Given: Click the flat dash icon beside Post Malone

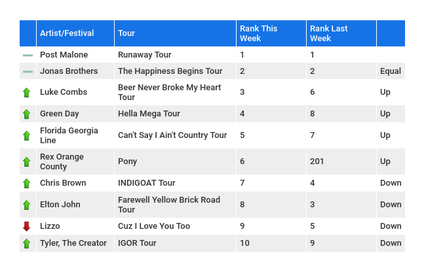Looking at the screenshot, I should coord(28,56).
